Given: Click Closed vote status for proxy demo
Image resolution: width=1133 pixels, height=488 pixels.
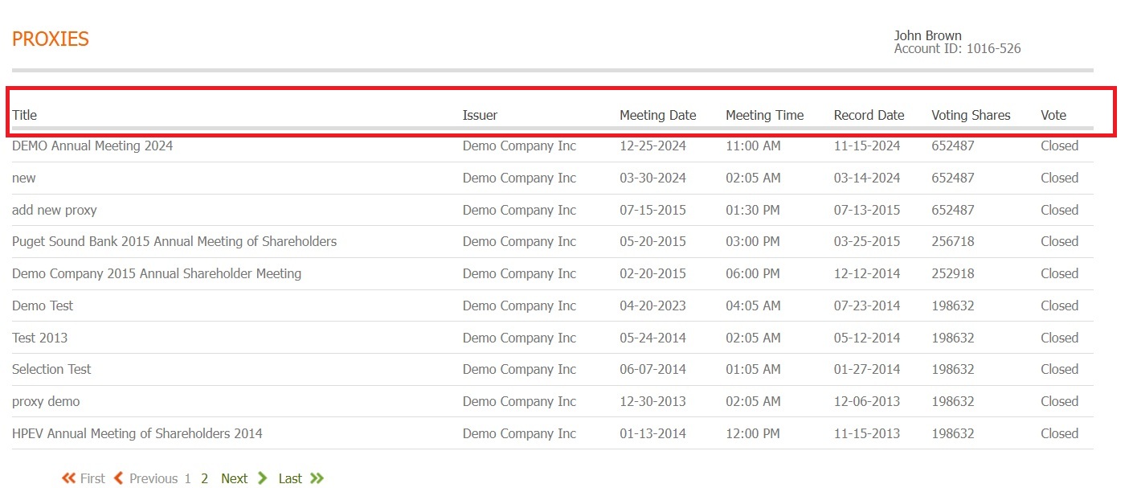Looking at the screenshot, I should tap(1059, 401).
